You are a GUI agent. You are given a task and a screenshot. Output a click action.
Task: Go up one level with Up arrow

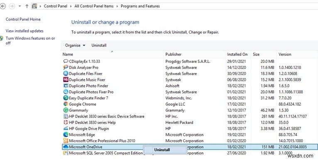[x=27, y=6]
